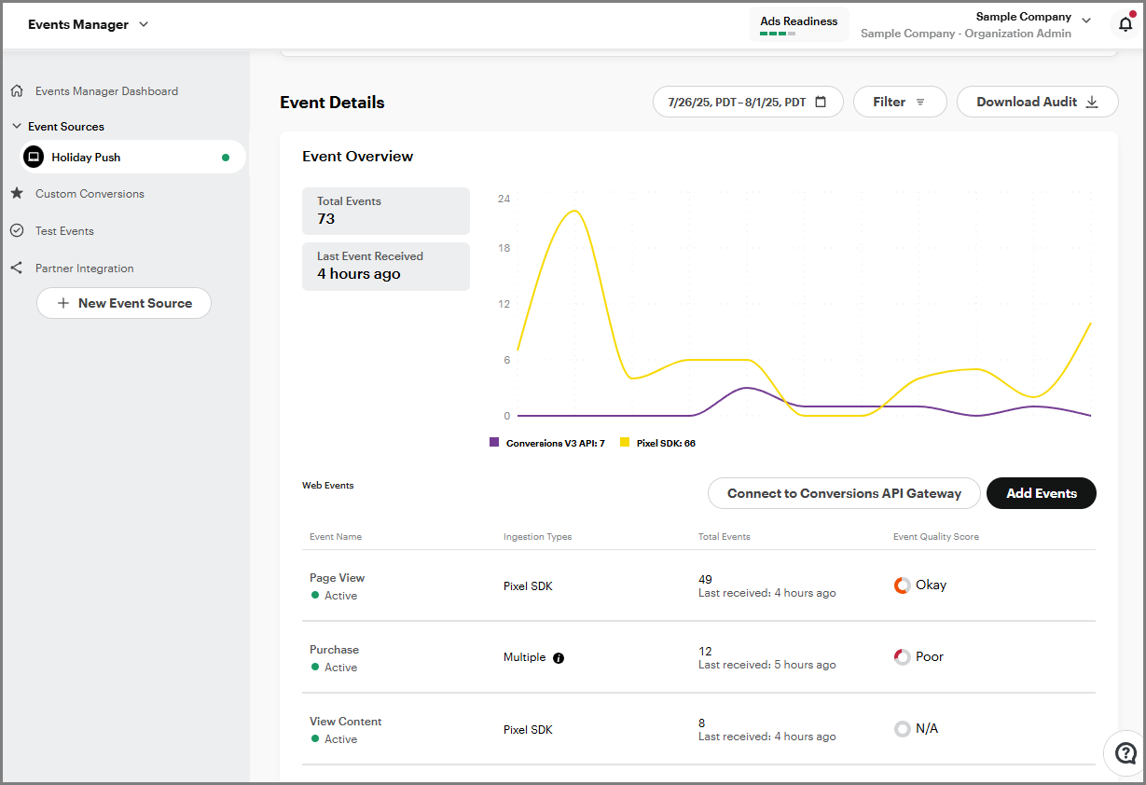Image resolution: width=1146 pixels, height=785 pixels.
Task: Open Partner Integration page
Action: (x=85, y=269)
